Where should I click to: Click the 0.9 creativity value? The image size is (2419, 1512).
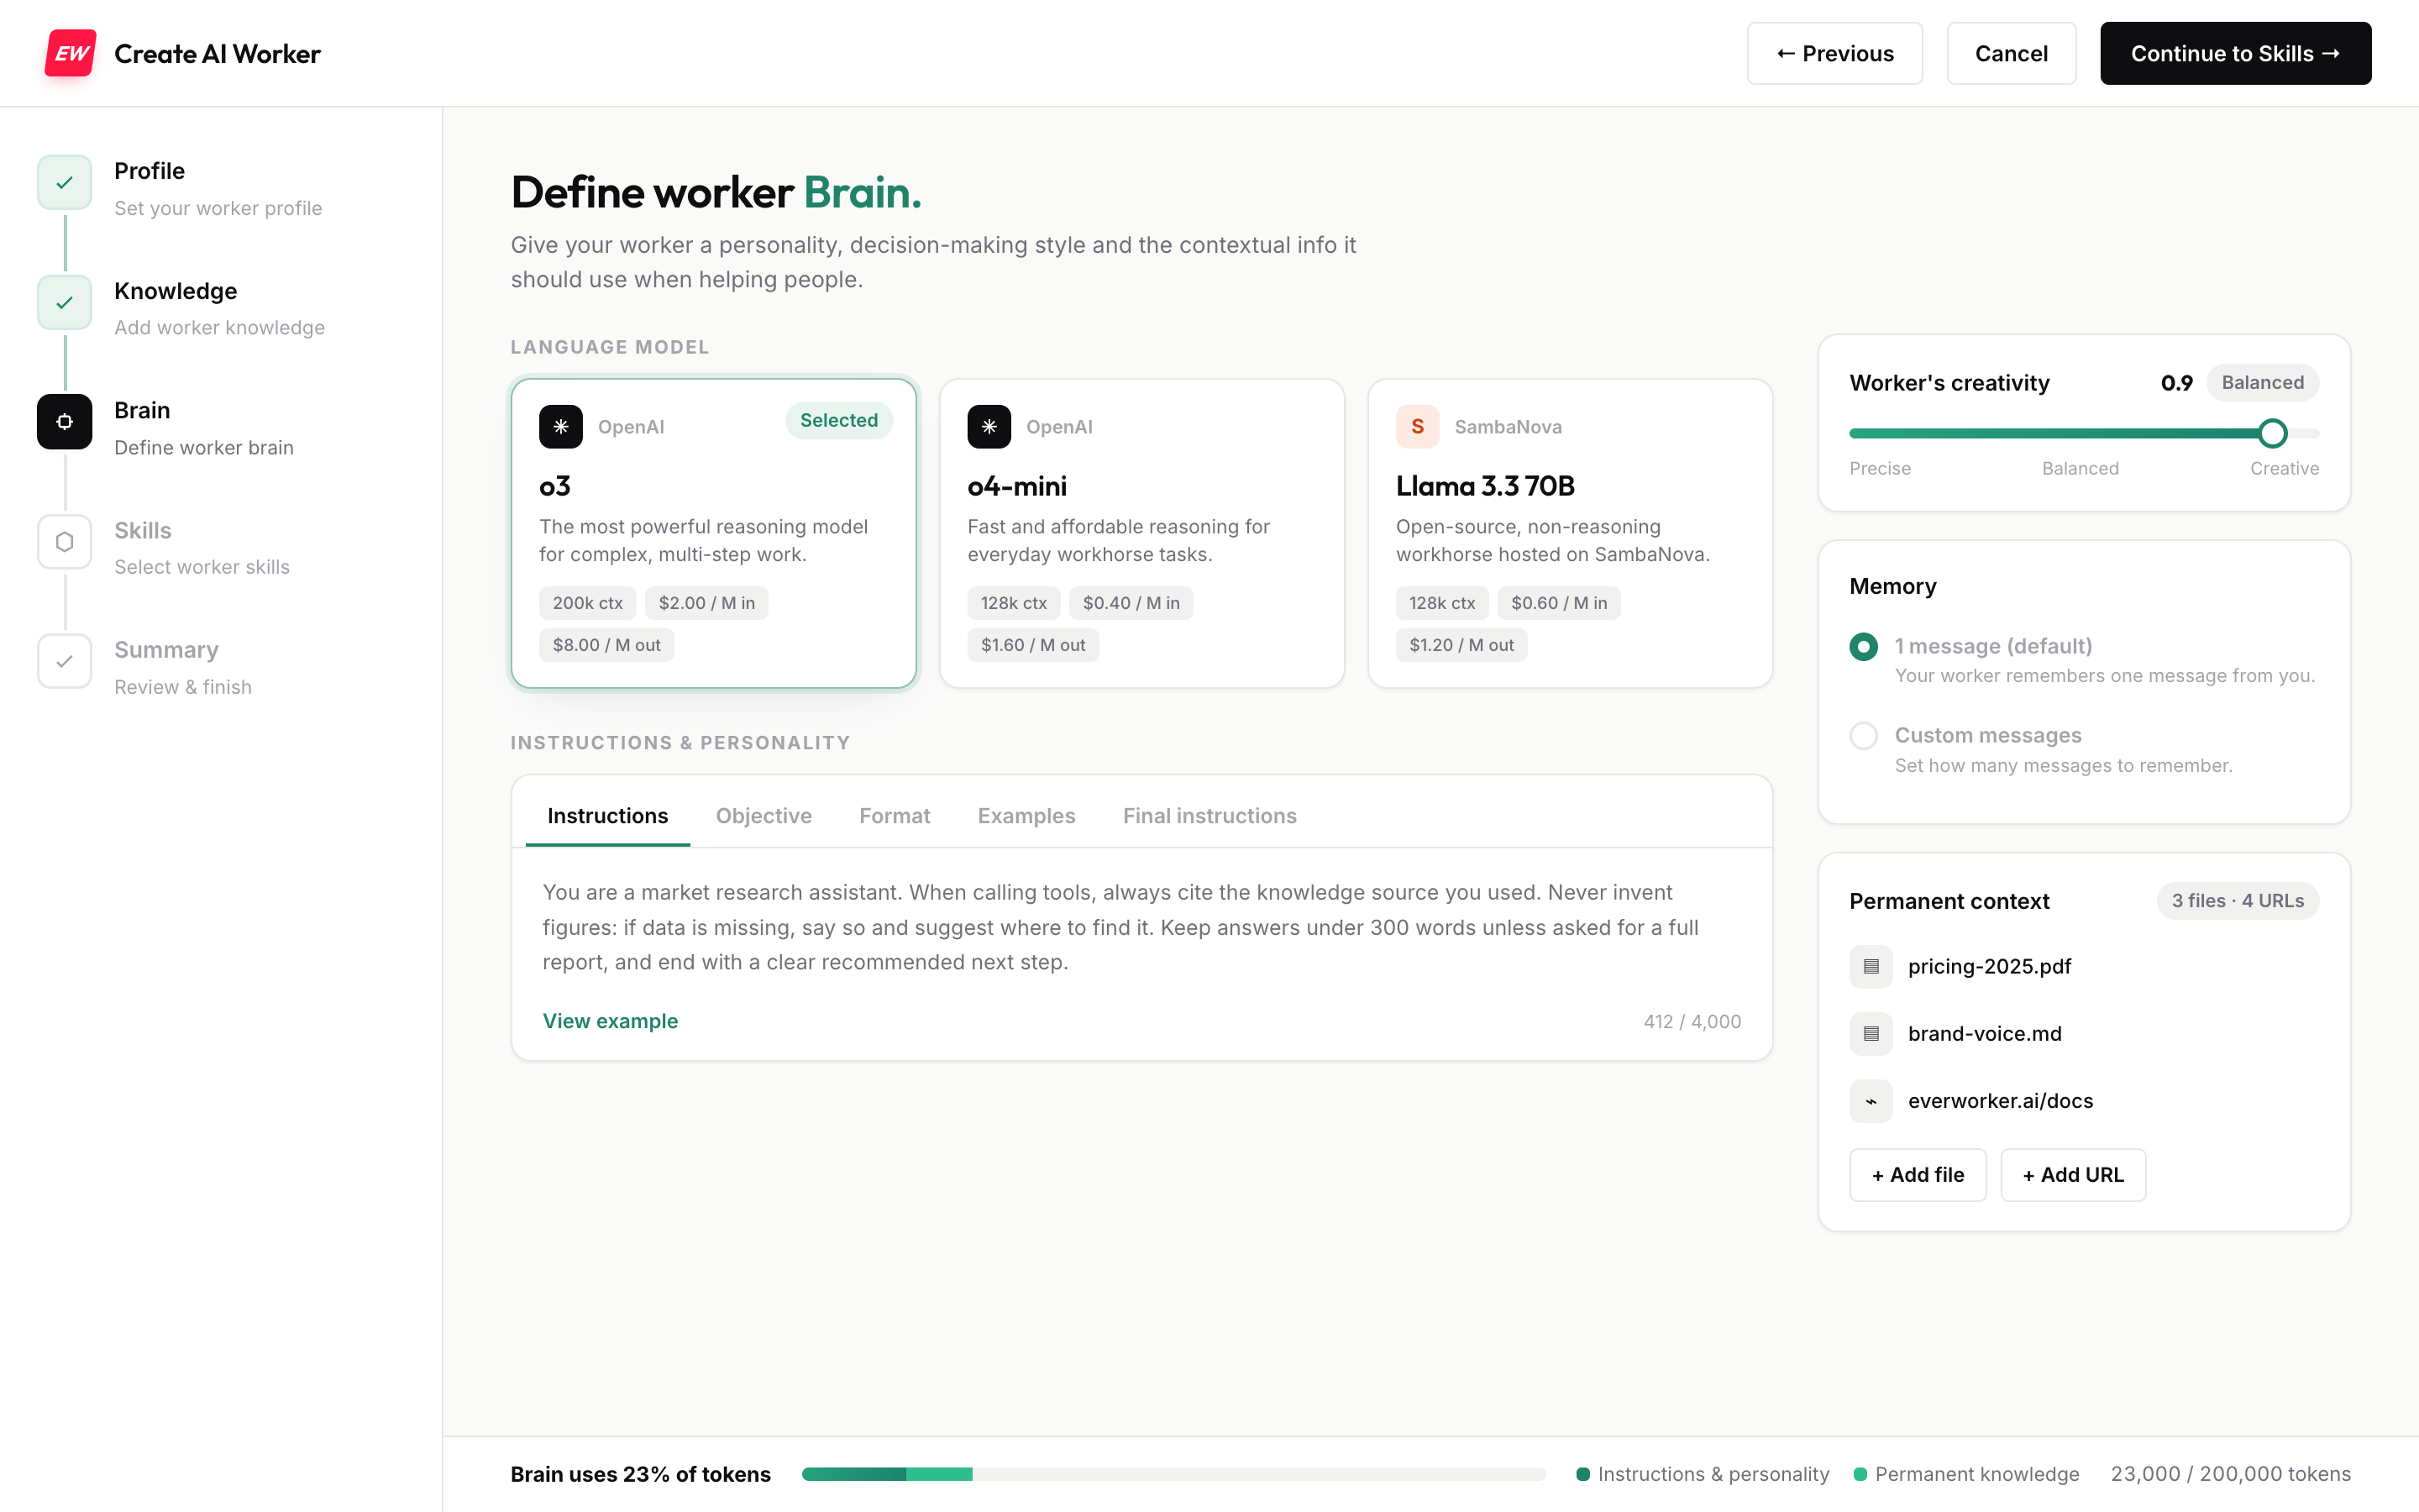[x=2176, y=383]
